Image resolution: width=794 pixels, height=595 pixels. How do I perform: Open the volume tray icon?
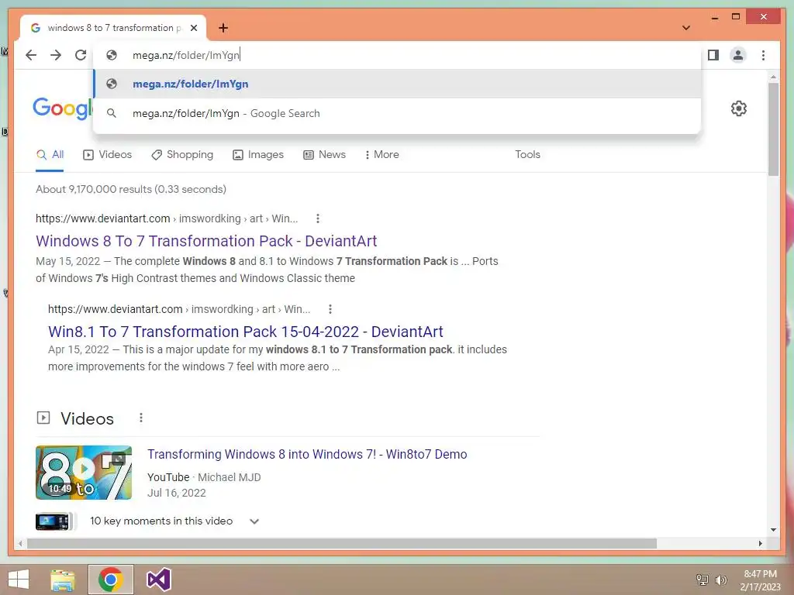coord(720,580)
